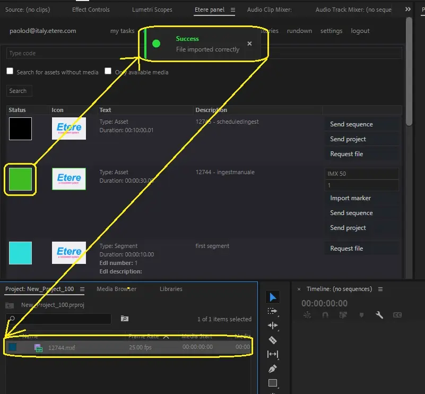Open the Etere panel hamburger menu
Viewport: 425px width, 394px height.
click(x=232, y=10)
